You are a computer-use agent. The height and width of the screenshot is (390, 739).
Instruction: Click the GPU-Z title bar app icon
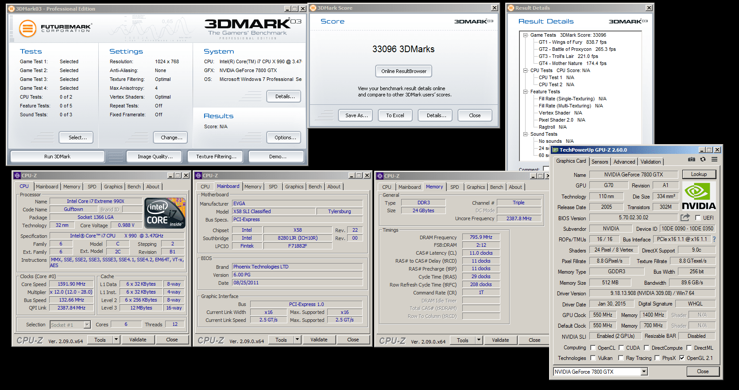point(555,150)
